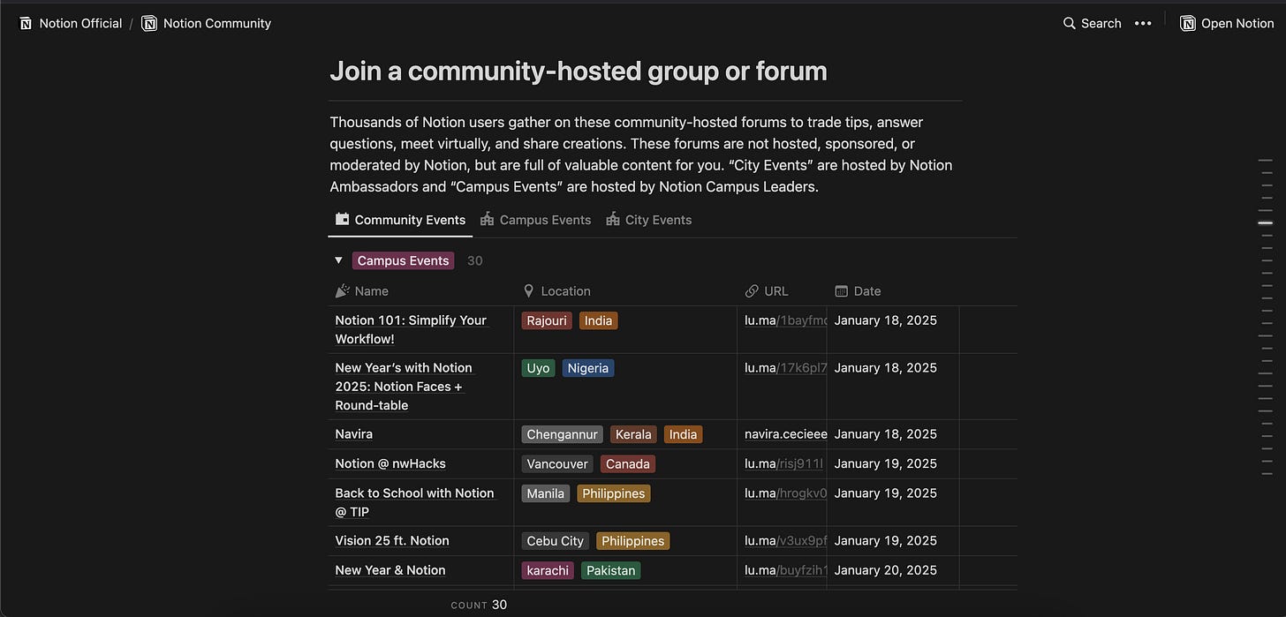
Task: Click the Pakistan location tag
Action: click(x=611, y=570)
